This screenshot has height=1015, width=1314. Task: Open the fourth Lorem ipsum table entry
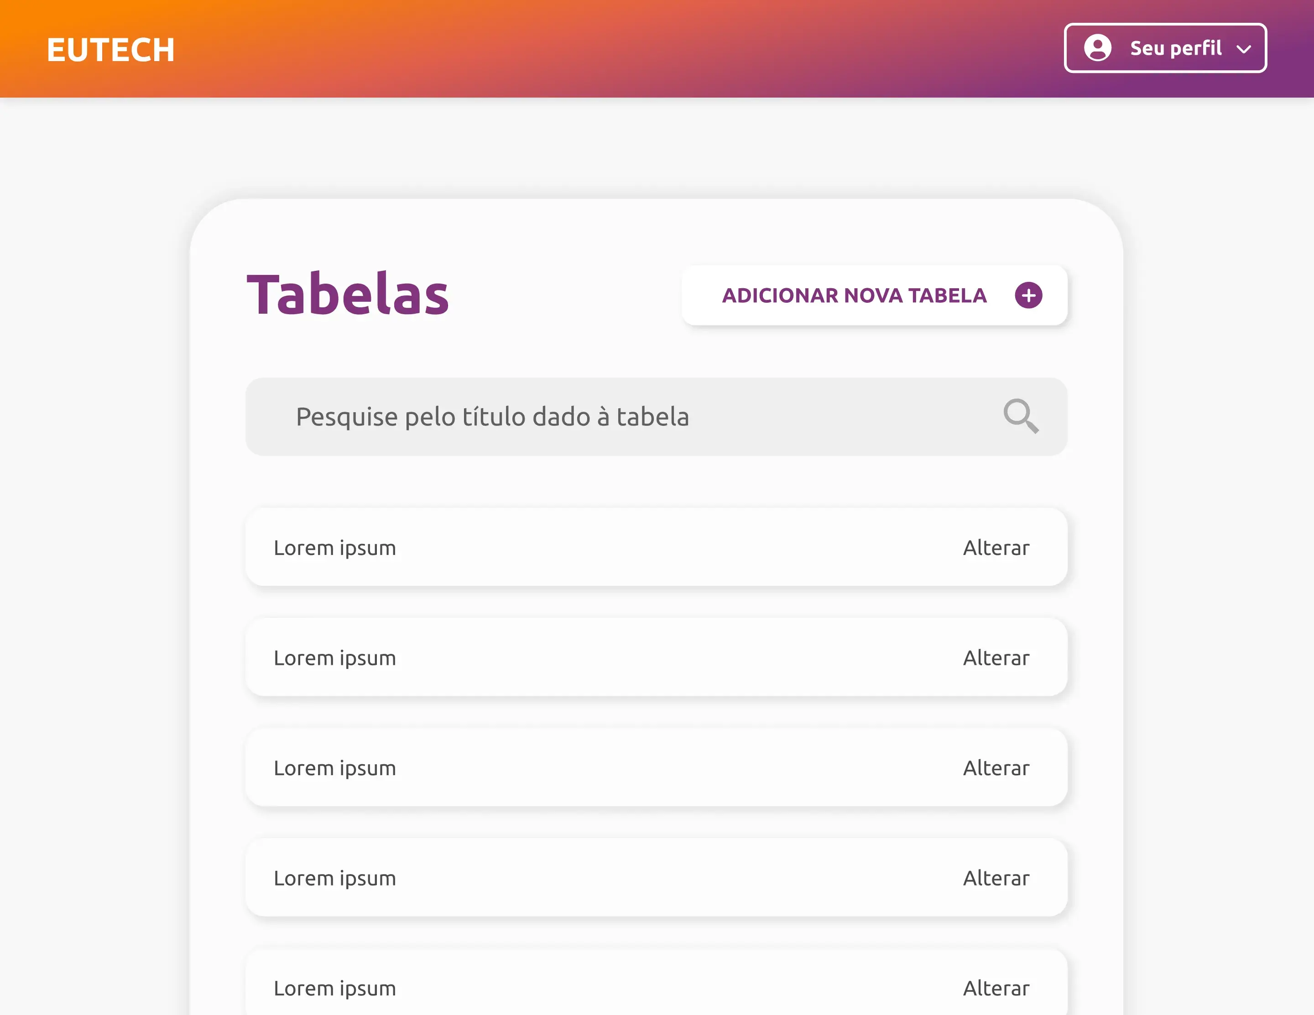tap(334, 878)
